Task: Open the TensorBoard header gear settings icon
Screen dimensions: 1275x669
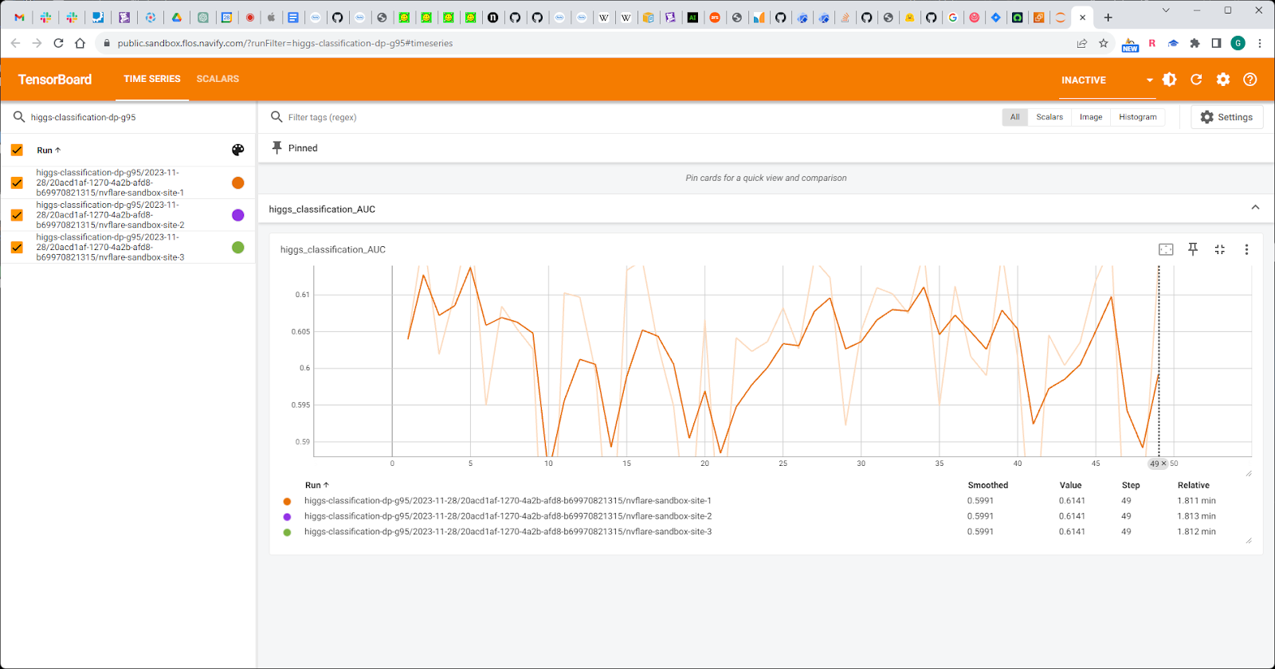Action: click(1223, 80)
